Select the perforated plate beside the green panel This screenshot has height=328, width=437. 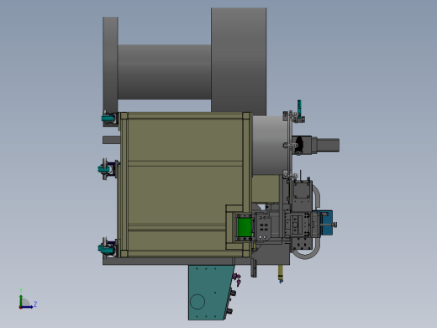(263, 227)
